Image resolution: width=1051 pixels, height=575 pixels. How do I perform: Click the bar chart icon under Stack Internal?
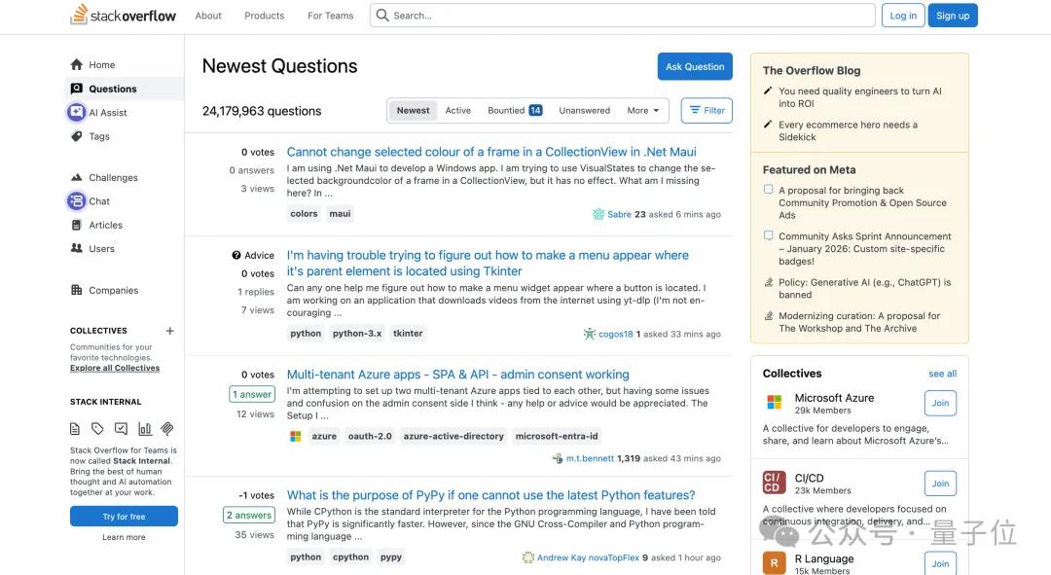(145, 428)
